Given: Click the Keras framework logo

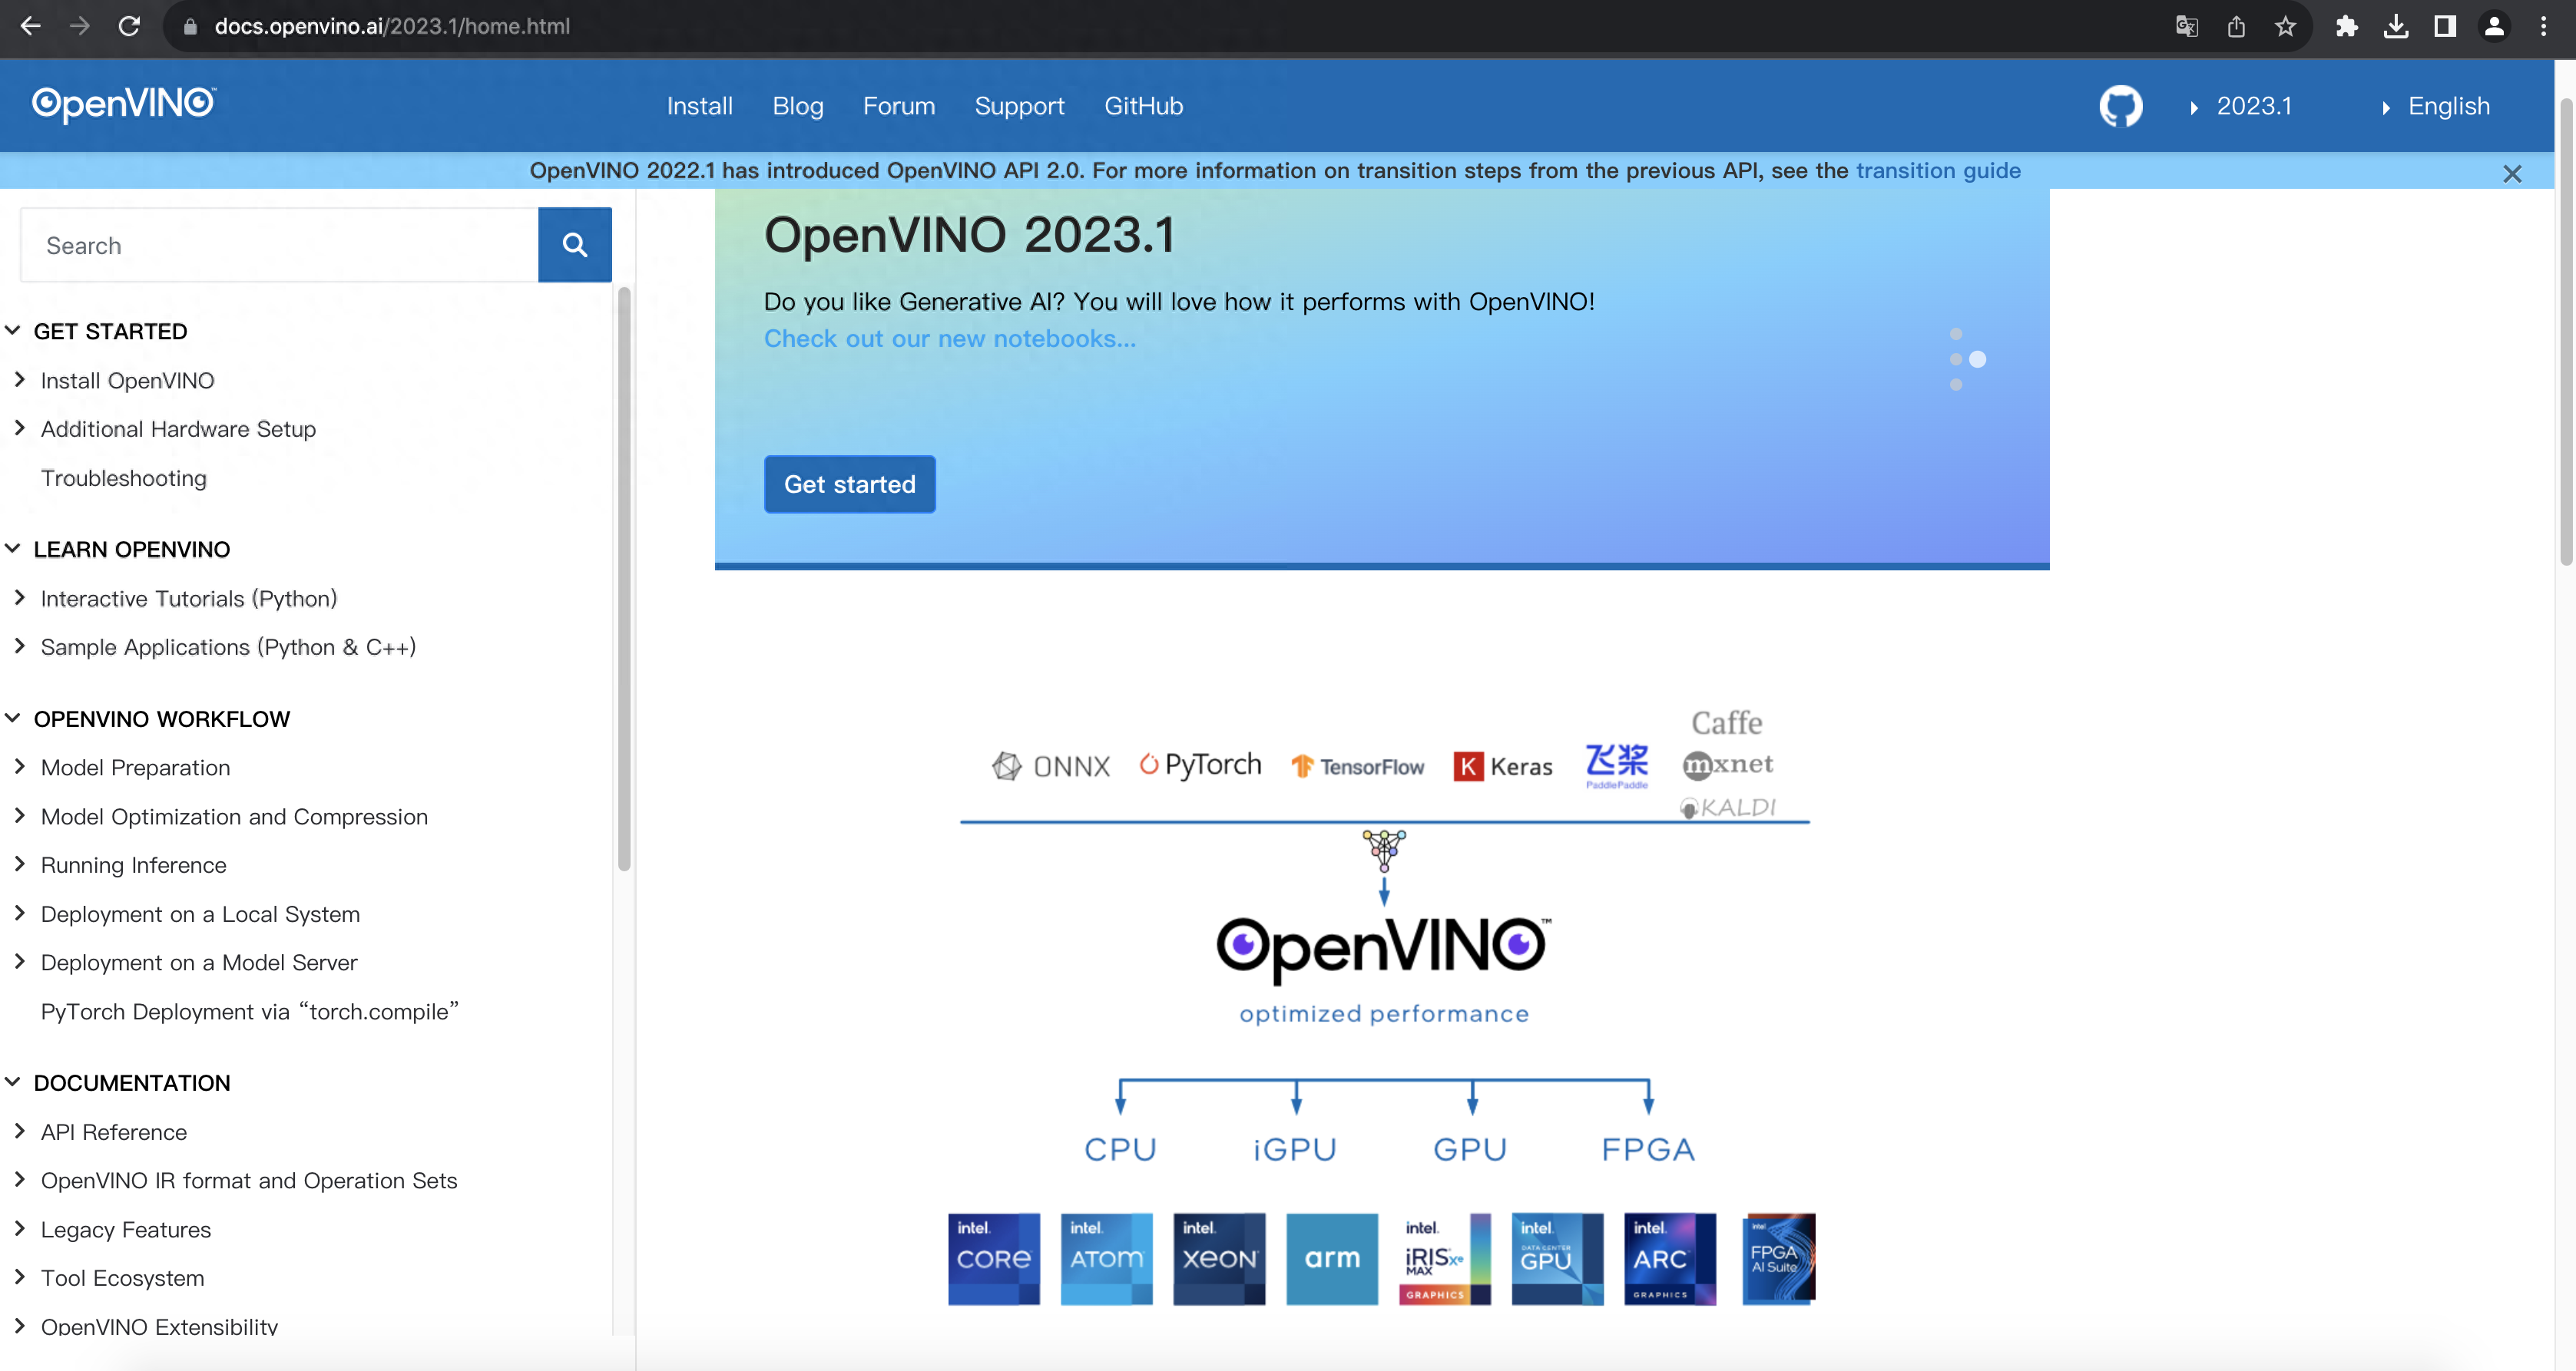Looking at the screenshot, I should point(1503,766).
